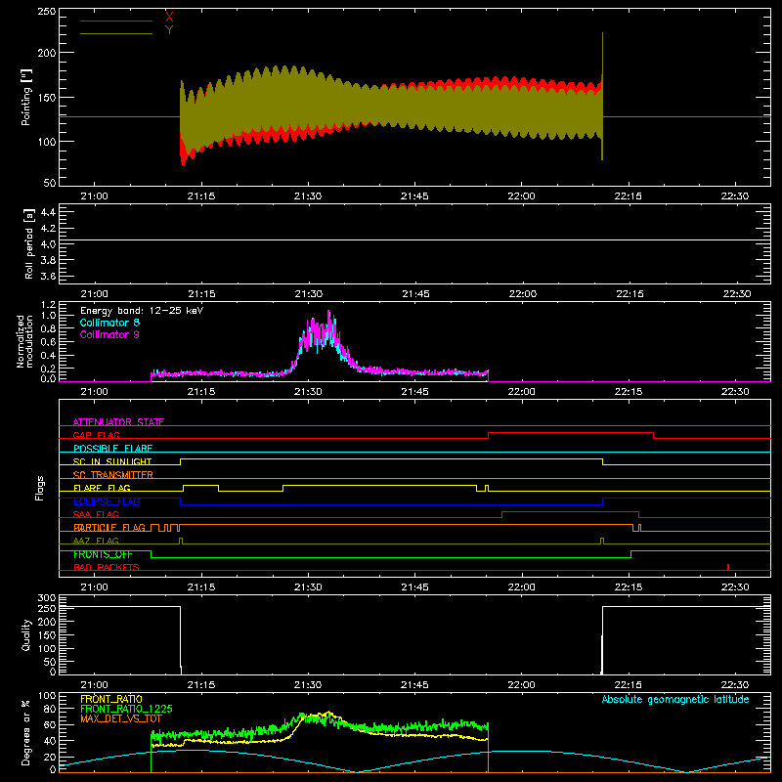The image size is (782, 782).
Task: Click the SAA_FLAG label
Action: 96,514
